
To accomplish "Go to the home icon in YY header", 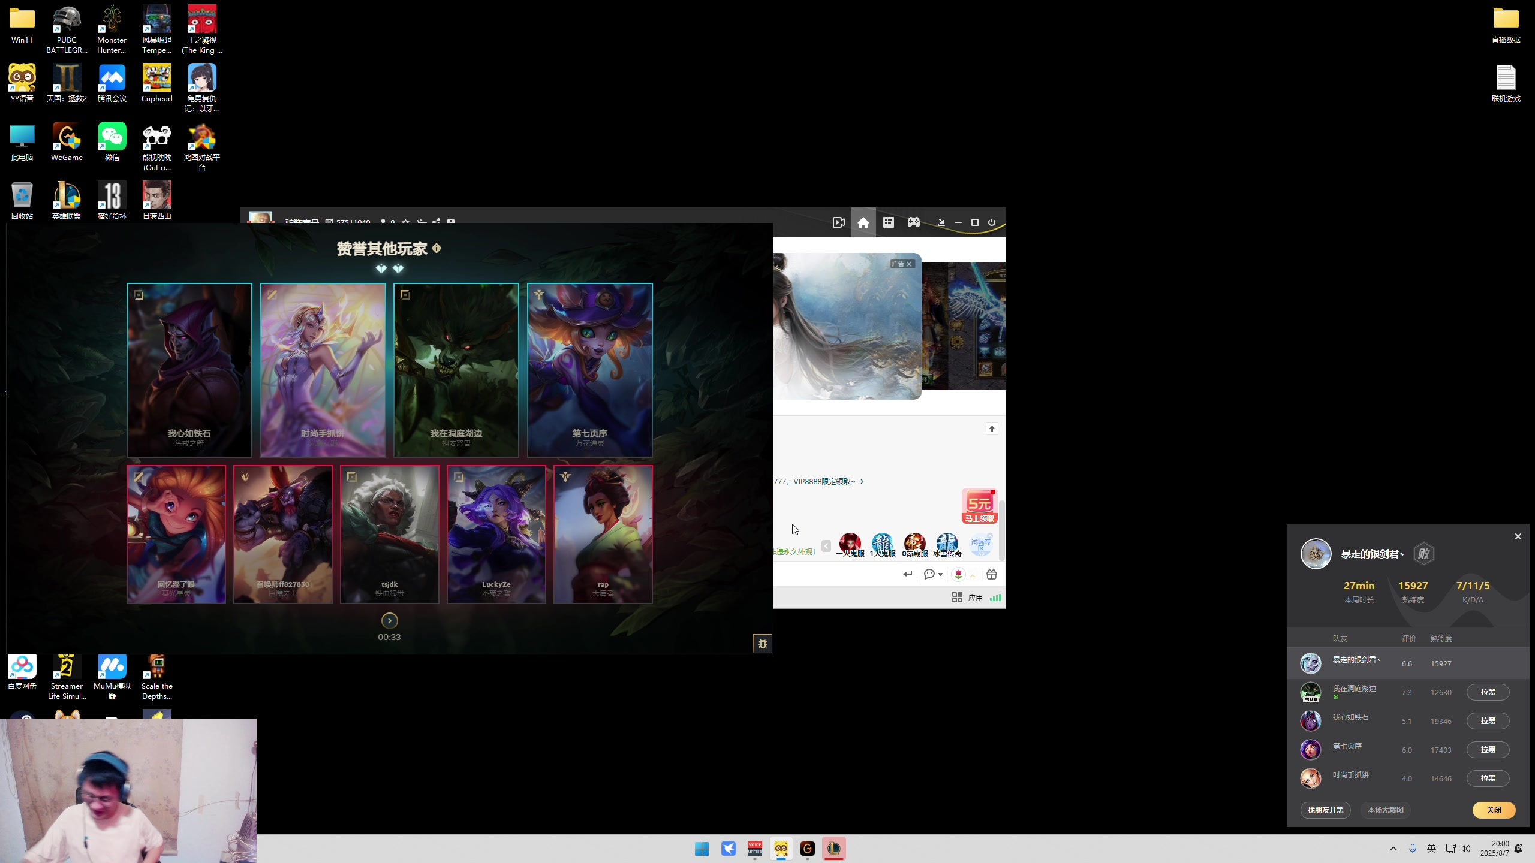I will pos(863,222).
